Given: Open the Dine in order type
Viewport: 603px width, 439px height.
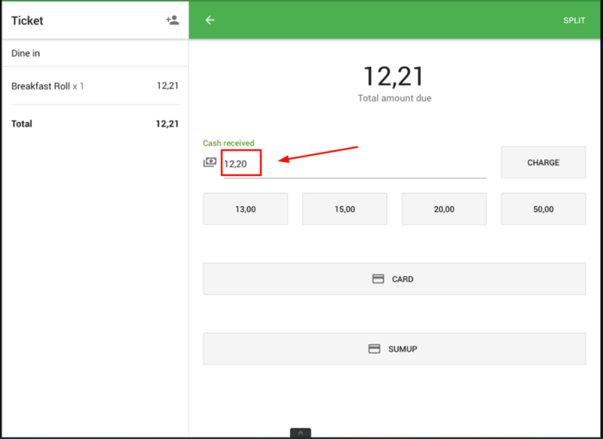Looking at the screenshot, I should 27,53.
